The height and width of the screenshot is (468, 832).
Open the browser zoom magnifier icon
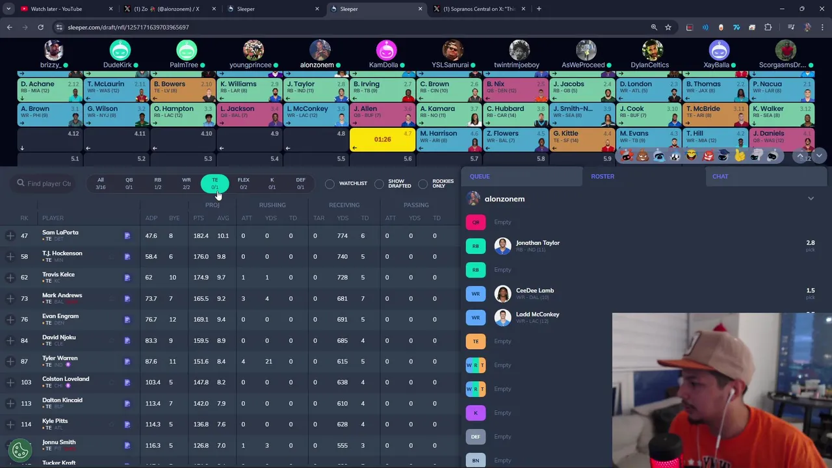(x=654, y=27)
